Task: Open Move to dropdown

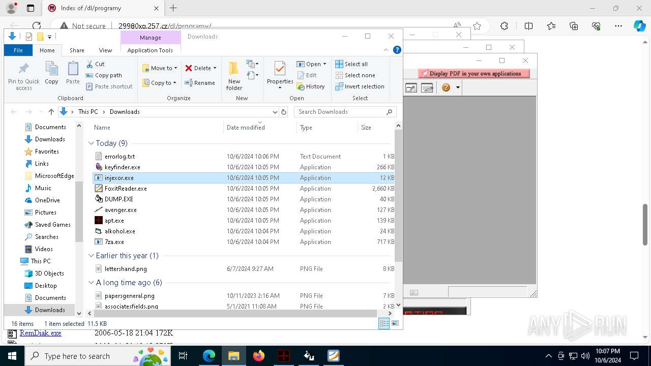Action: 160,68
